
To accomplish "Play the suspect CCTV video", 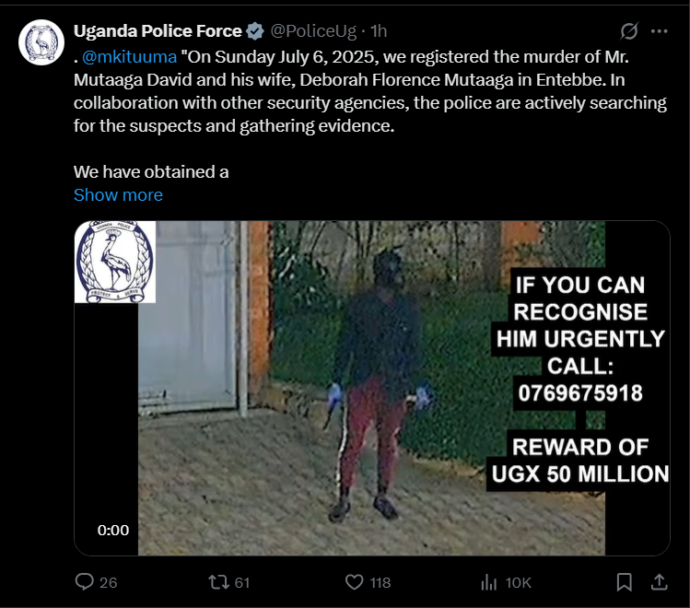I will (x=371, y=388).
